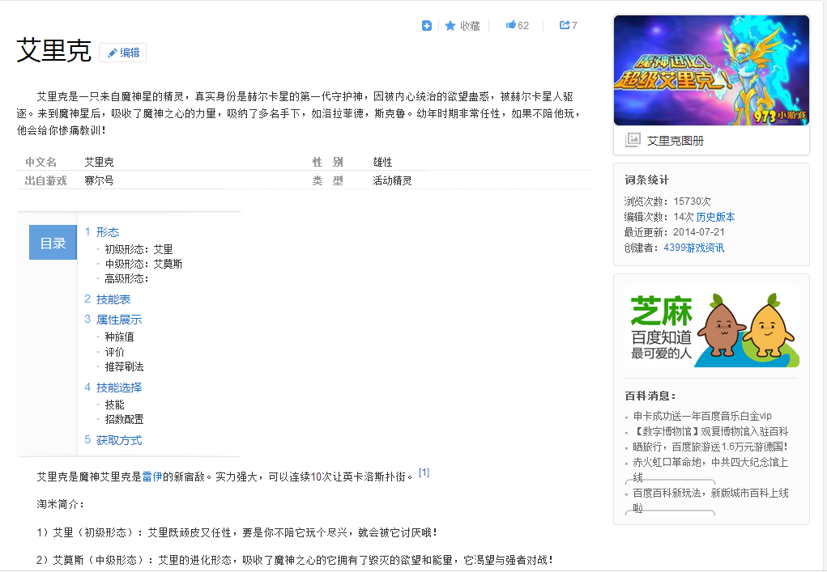This screenshot has width=827, height=572.
Task: Open news 申卡成功送一年百度音乐白金vip
Action: pos(702,416)
